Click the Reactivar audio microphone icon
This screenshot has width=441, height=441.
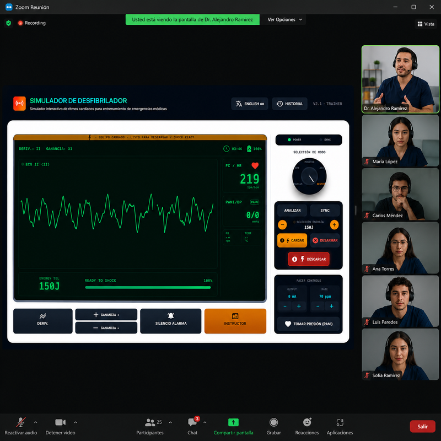pos(20,422)
